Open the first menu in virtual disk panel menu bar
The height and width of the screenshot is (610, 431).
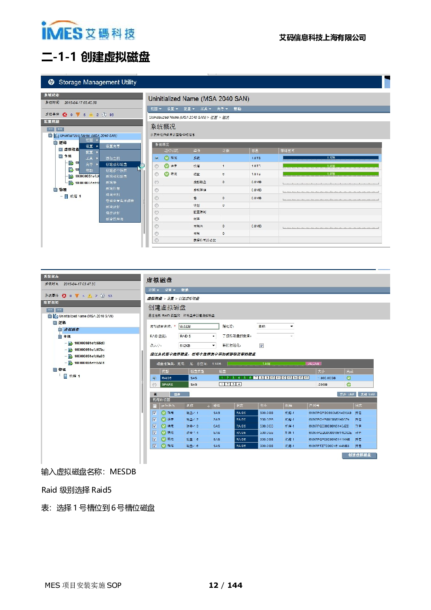coord(154,290)
